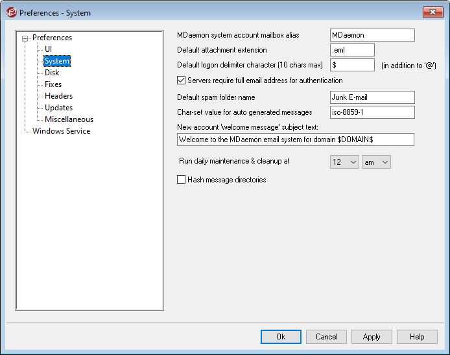This screenshot has width=450, height=355.
Task: Open Windows Service settings
Action: click(62, 131)
